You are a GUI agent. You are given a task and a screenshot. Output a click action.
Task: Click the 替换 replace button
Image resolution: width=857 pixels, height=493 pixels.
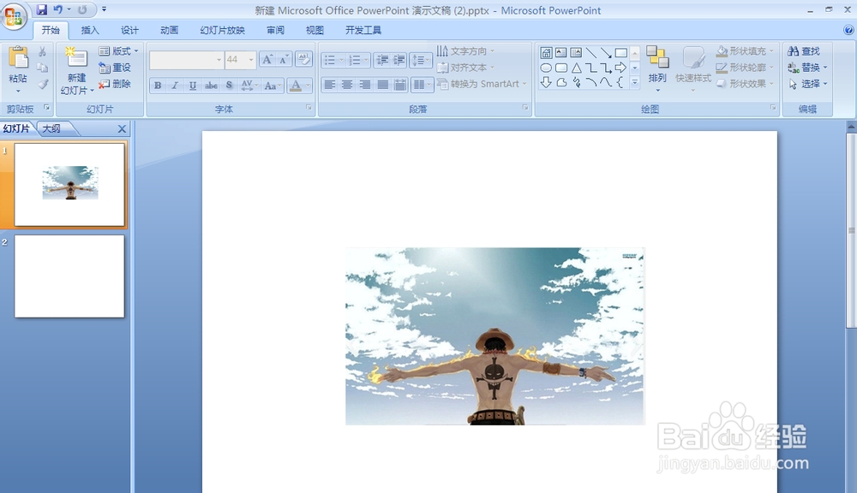807,68
